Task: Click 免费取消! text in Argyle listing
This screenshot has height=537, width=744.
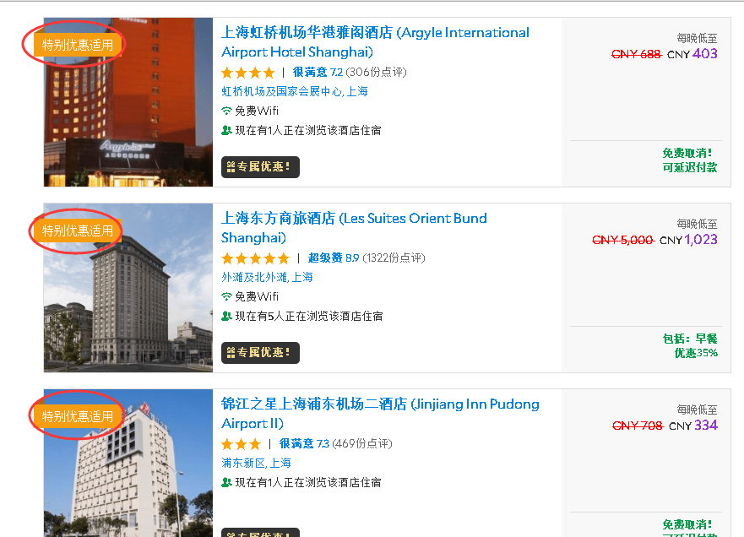Action: point(687,153)
